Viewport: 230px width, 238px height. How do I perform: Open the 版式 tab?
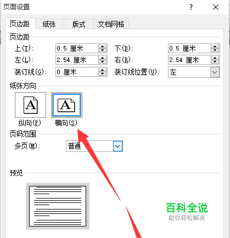click(x=78, y=24)
